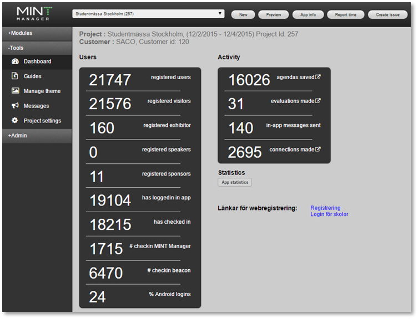This screenshot has width=418, height=319.
Task: Open external link icon beside connections made
Action: [318, 150]
